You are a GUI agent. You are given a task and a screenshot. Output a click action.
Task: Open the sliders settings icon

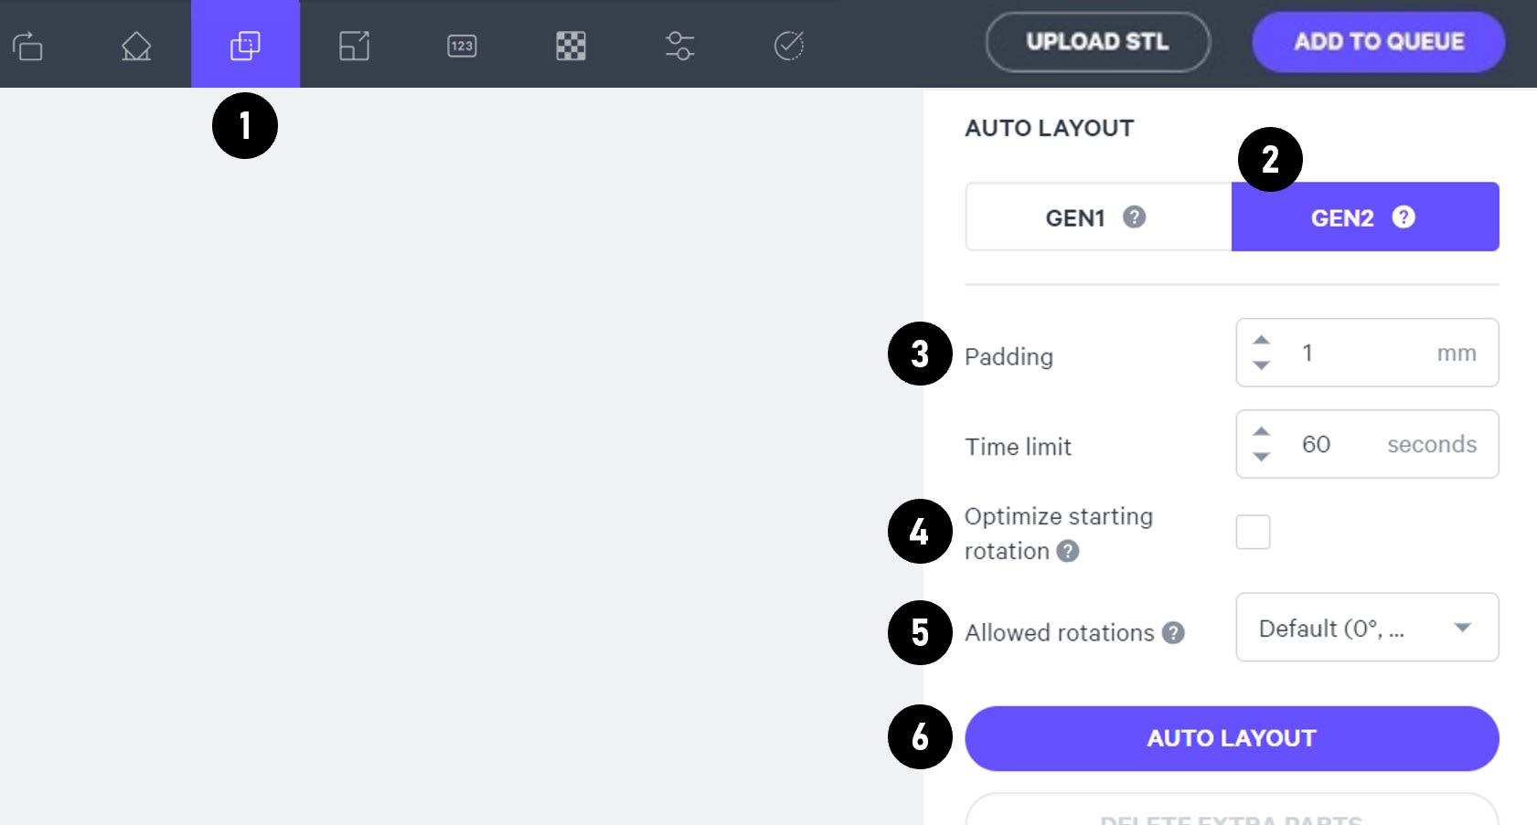pos(679,45)
